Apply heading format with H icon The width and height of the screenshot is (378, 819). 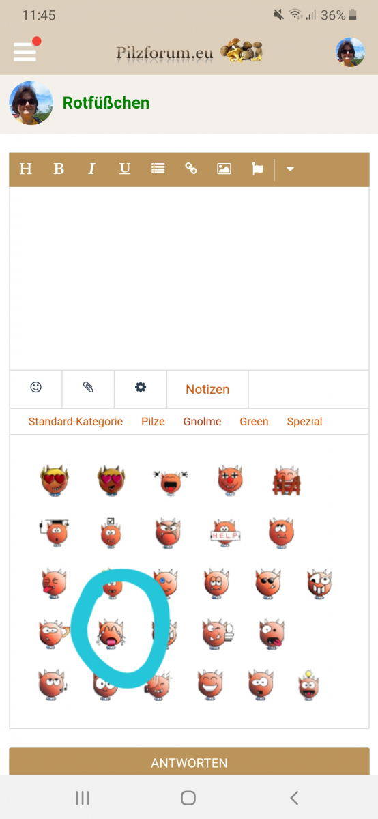click(26, 169)
